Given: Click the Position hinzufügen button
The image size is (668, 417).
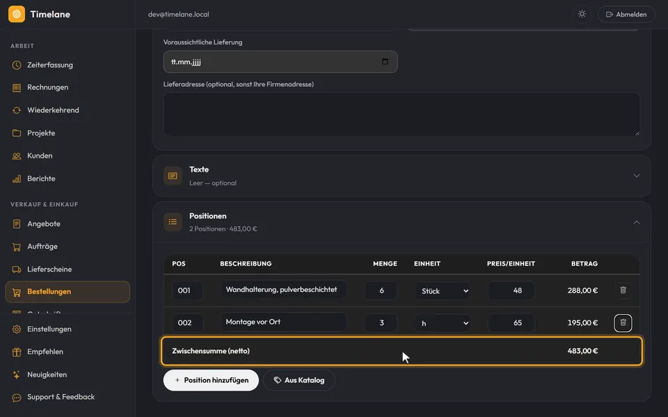Looking at the screenshot, I should point(211,380).
